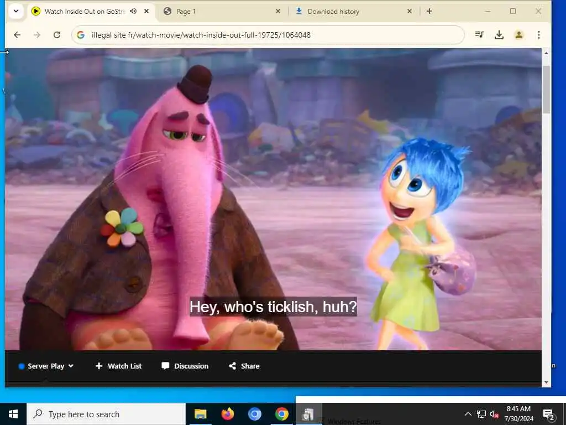Image resolution: width=566 pixels, height=425 pixels.
Task: Open a new browser tab
Action: coord(429,11)
